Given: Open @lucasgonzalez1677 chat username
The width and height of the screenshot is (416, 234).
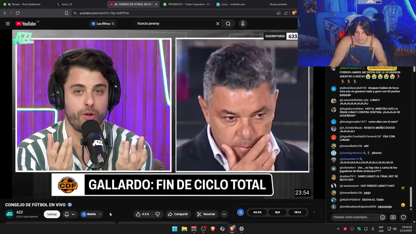Looking at the screenshot, I should tap(353, 122).
